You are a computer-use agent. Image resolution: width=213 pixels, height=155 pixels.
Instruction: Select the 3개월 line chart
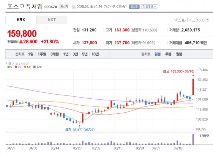[54, 54]
